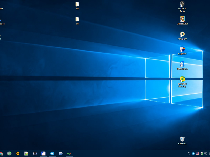This screenshot has width=210, height=157.
Task: Switch to the blue floppy disk app
Action: click(44, 154)
